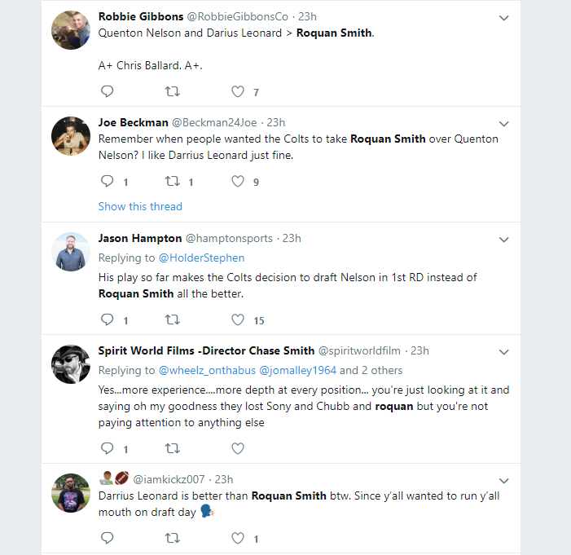Open the @HolderStephen mention link
Image resolution: width=571 pixels, height=555 pixels.
click(x=201, y=258)
